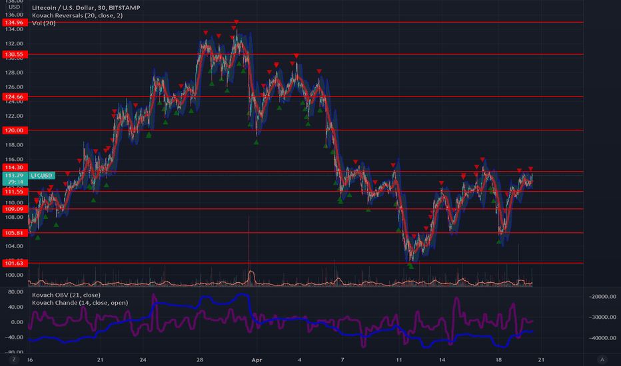The width and height of the screenshot is (621, 366).
Task: Click the 80.00 Chande scale value
Action: point(16,292)
